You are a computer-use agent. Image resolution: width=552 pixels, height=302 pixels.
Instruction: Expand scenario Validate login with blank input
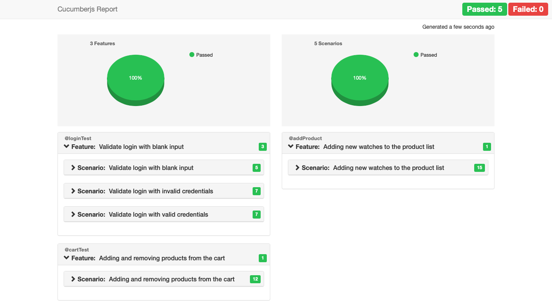73,168
